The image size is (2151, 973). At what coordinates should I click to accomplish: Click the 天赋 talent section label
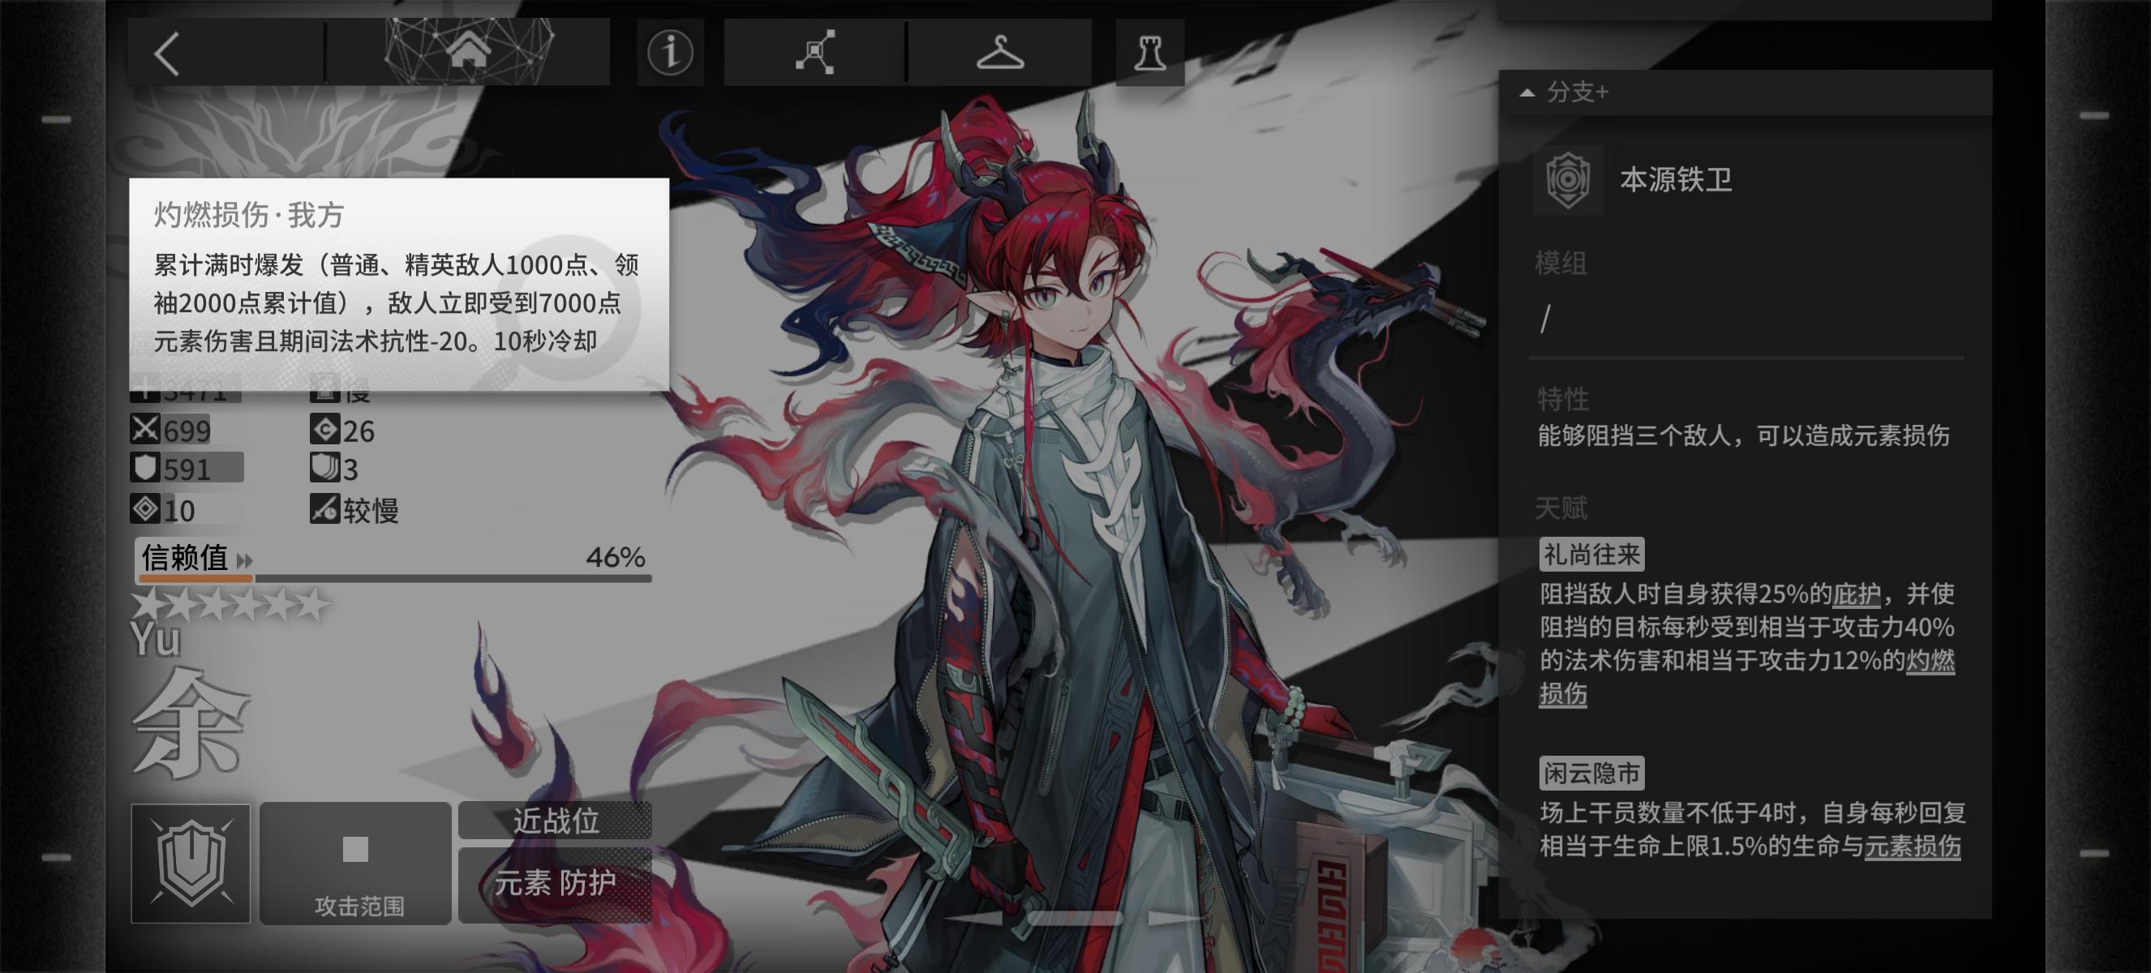coord(1561,508)
